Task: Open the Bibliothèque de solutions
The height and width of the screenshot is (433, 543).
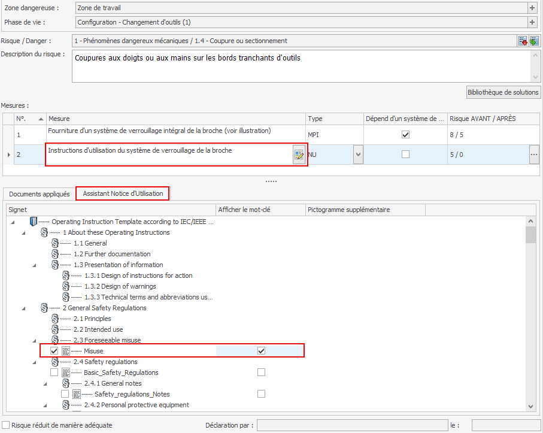Action: point(503,92)
